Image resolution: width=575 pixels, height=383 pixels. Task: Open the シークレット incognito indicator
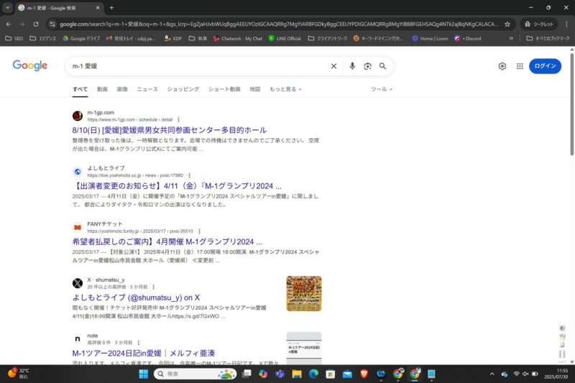[538, 24]
